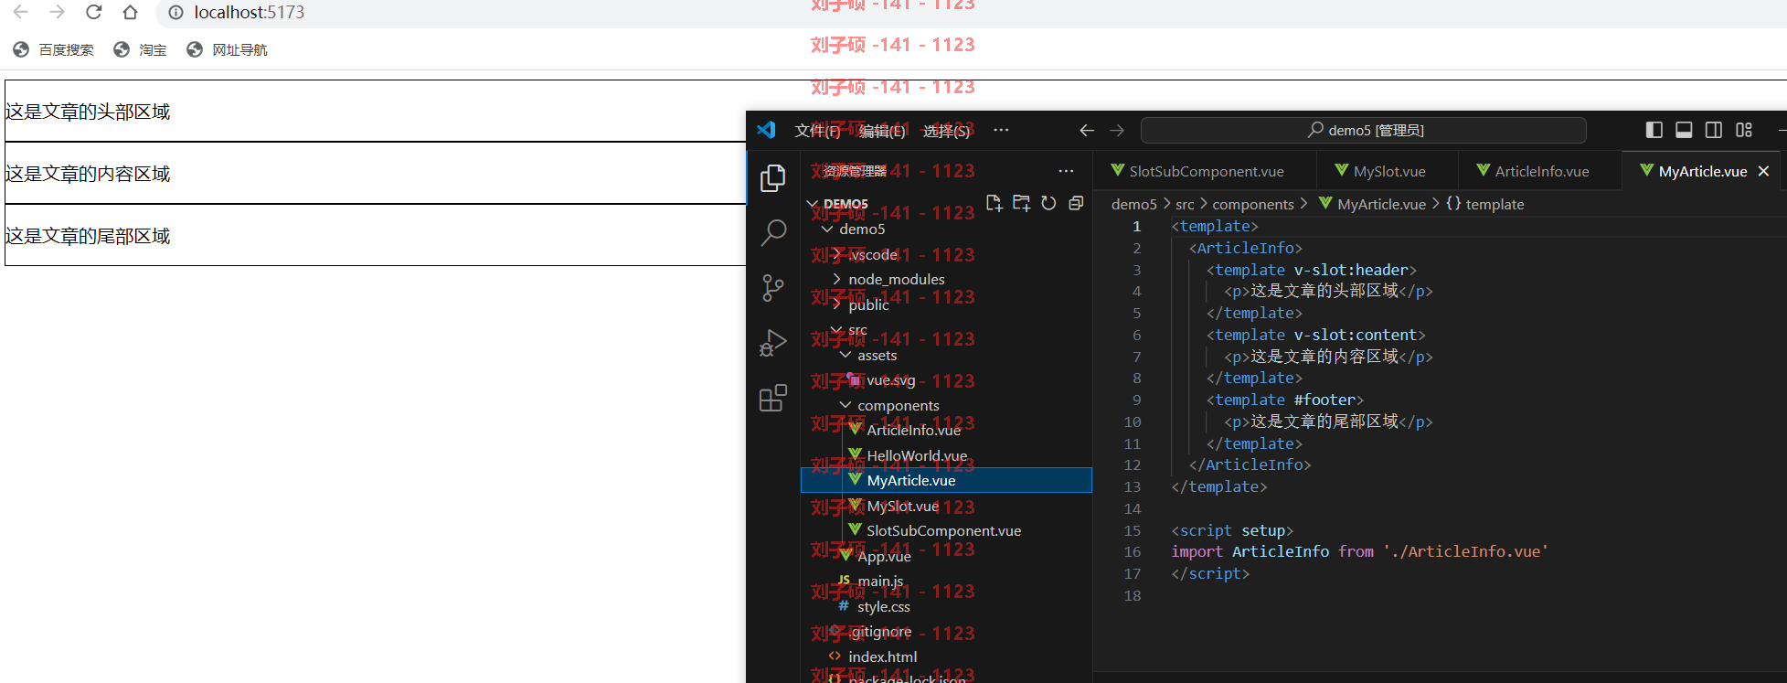Open the browser home page
This screenshot has width=1787, height=683.
click(130, 12)
